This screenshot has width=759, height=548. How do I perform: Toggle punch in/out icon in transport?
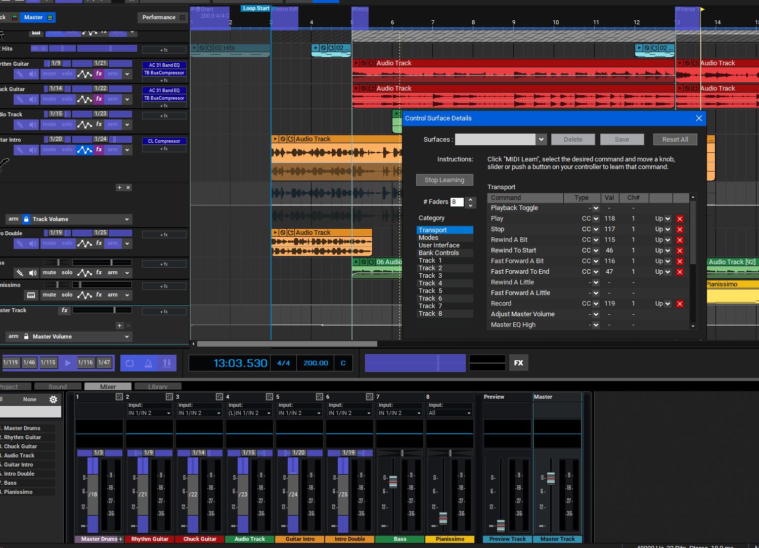click(x=167, y=363)
